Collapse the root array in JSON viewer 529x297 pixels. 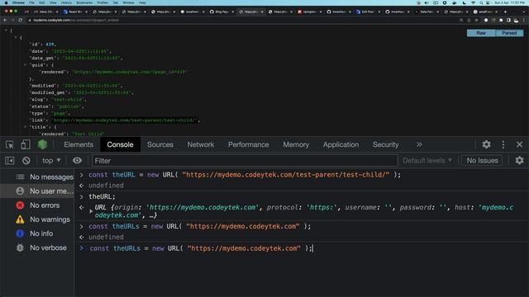(6, 31)
